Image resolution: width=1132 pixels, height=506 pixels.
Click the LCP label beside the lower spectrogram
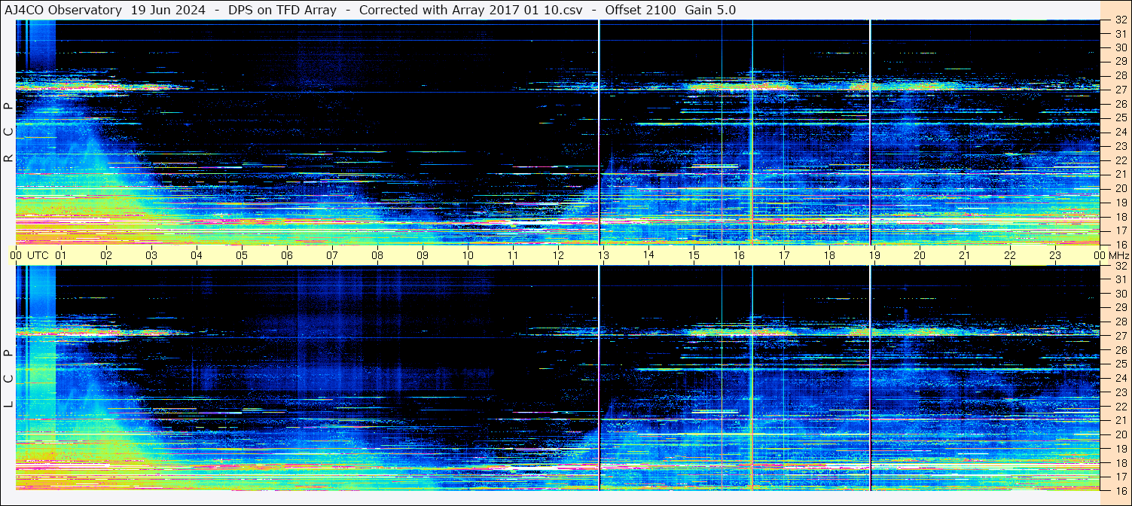[x=8, y=379]
